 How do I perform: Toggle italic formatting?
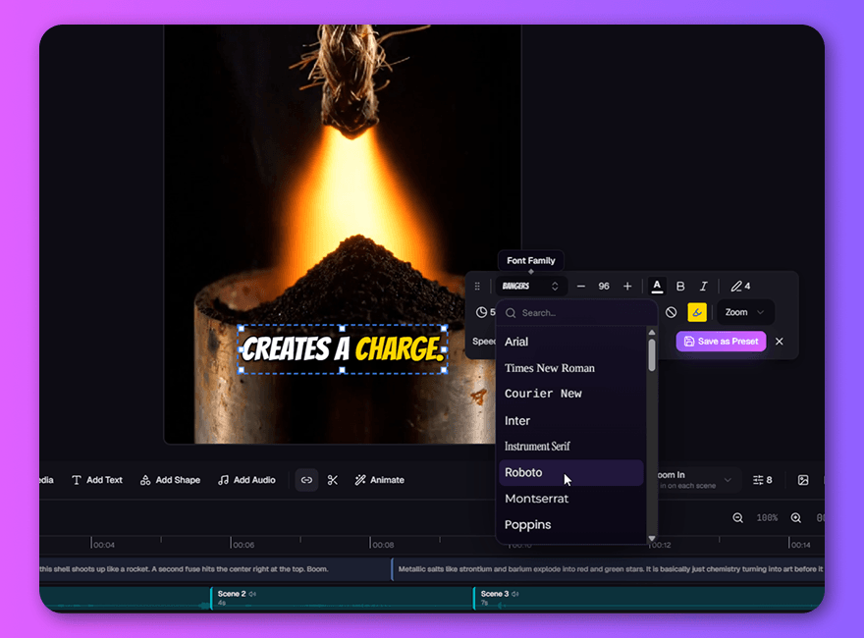pos(703,287)
